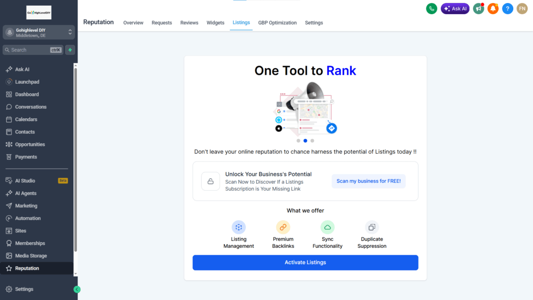This screenshot has width=533, height=300.
Task: Click the Opportunities sidebar icon
Action: 9,144
